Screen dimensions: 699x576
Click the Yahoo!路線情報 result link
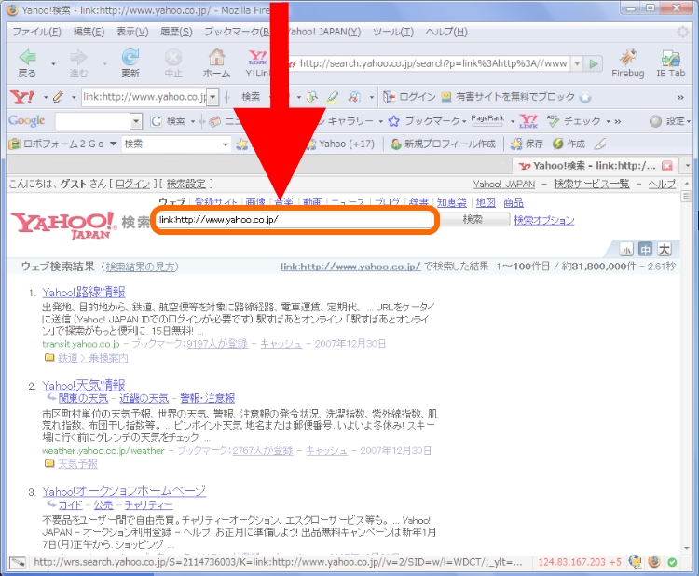(x=83, y=293)
